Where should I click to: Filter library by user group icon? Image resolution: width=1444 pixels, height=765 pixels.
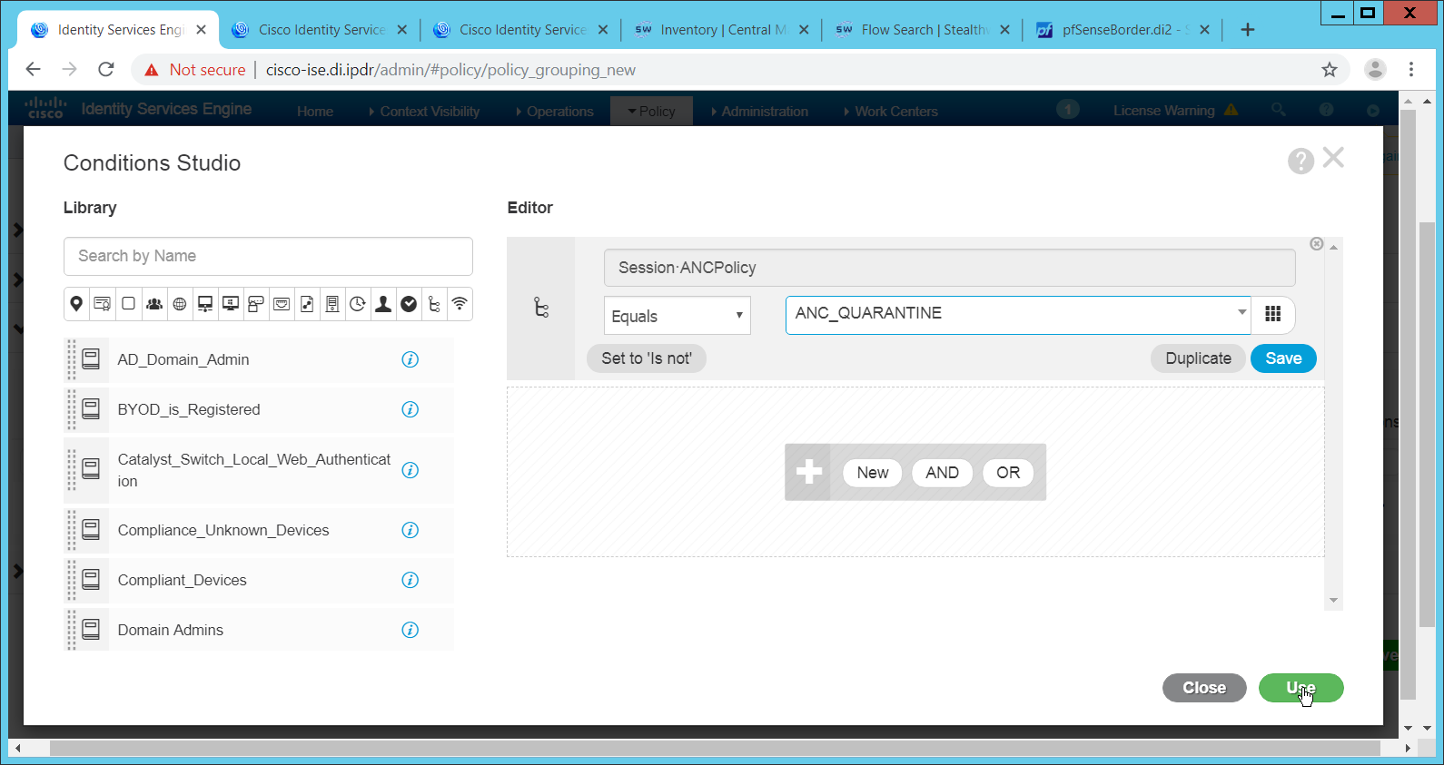point(154,304)
